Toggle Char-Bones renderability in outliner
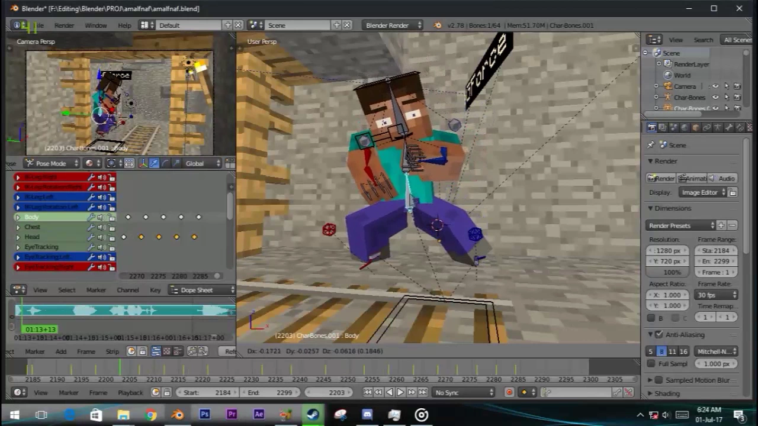The width and height of the screenshot is (758, 426). coord(737,98)
